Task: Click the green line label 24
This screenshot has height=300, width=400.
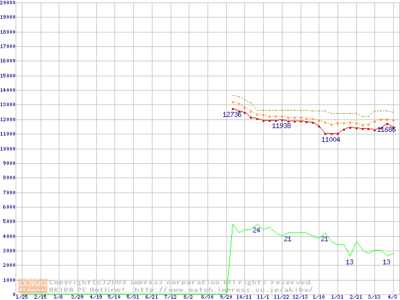Action: (x=256, y=231)
